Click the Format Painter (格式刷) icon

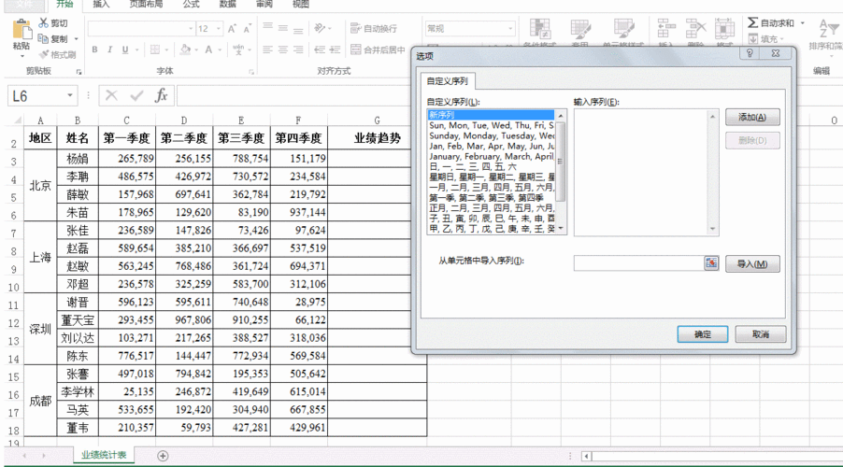(x=44, y=54)
